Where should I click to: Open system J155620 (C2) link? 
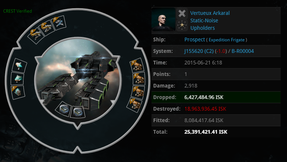tap(199, 51)
